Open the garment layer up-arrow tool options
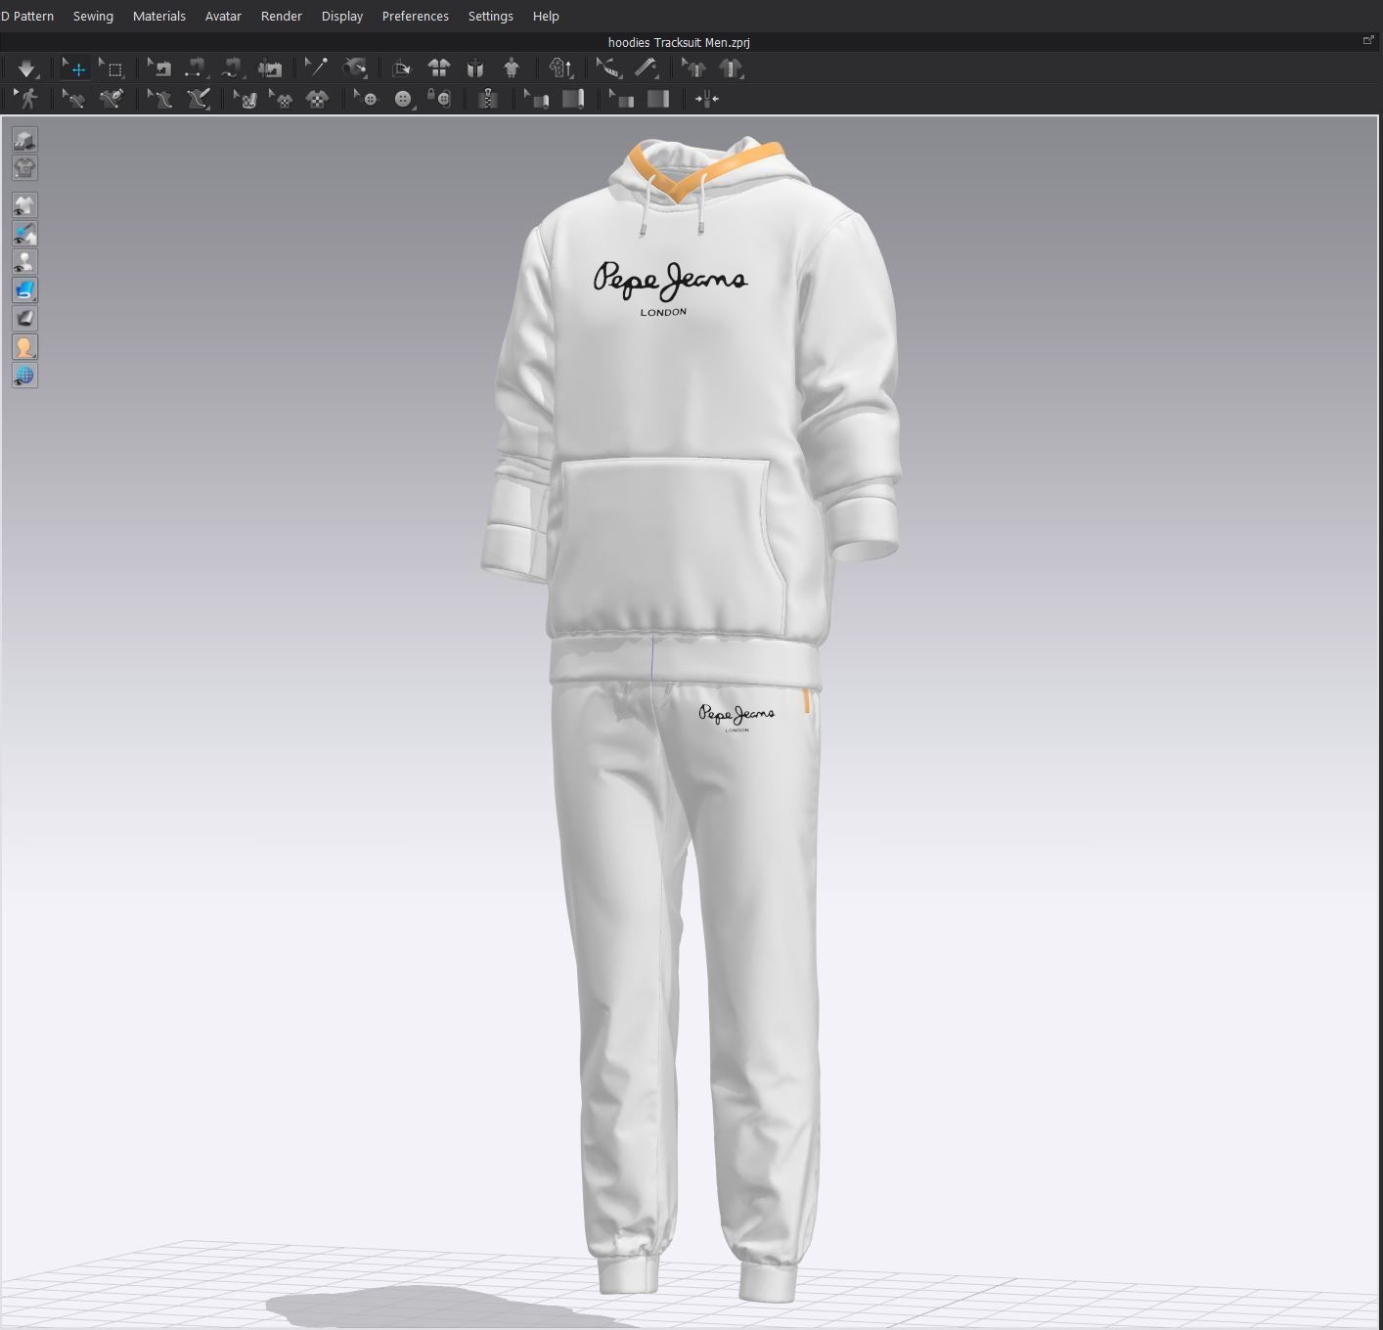 (x=561, y=68)
